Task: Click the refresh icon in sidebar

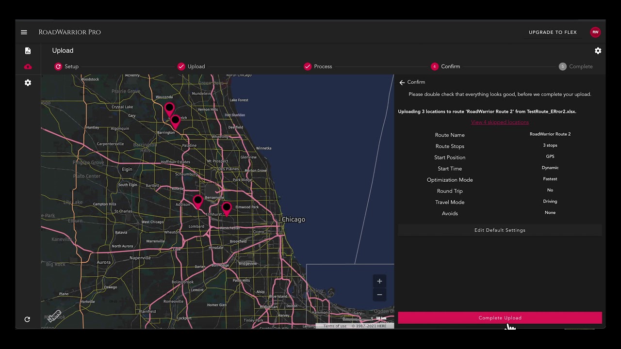Action: click(27, 319)
